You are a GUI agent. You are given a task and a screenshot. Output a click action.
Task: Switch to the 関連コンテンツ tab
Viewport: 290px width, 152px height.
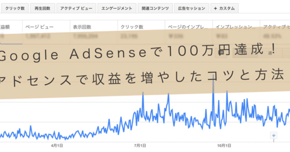[x=155, y=8]
